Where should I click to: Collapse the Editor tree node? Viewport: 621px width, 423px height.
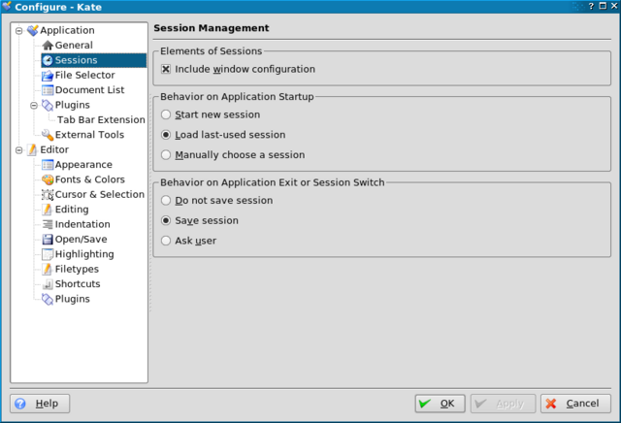pyautogui.click(x=18, y=150)
